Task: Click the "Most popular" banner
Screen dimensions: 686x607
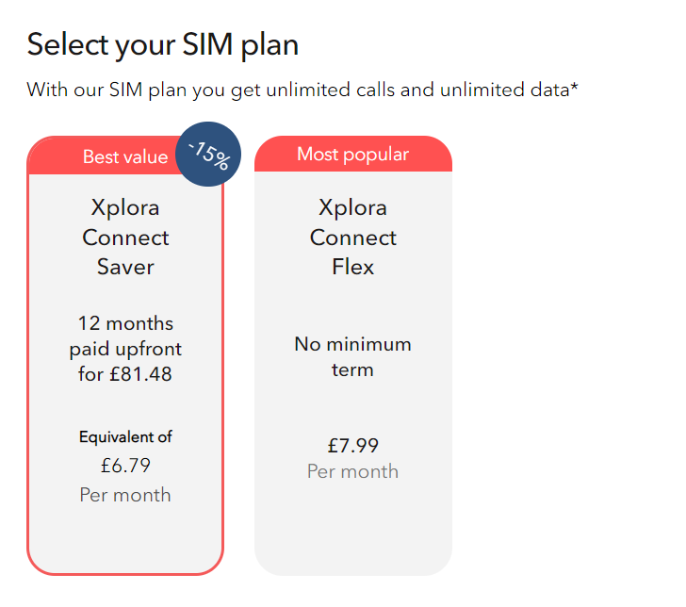Action: (352, 154)
